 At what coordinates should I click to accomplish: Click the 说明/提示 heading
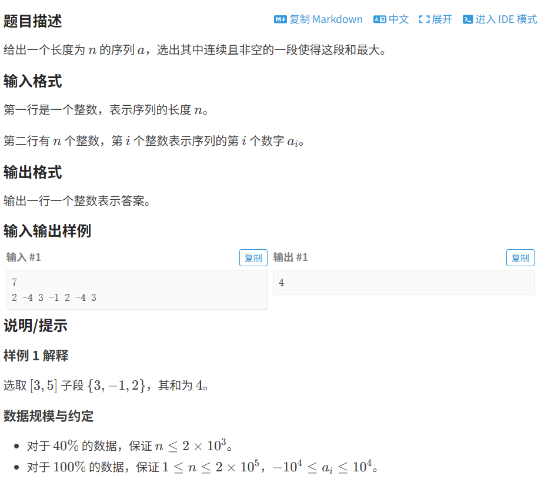(35, 326)
